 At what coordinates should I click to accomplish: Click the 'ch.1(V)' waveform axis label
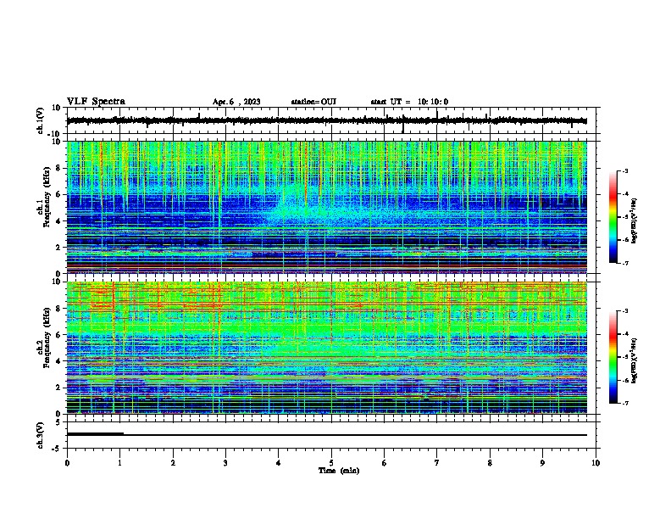coord(41,120)
